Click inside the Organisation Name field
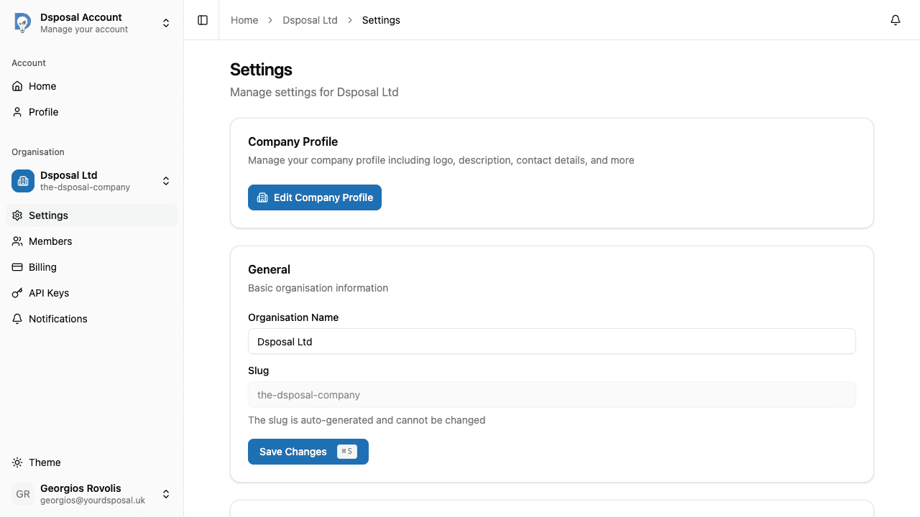The width and height of the screenshot is (920, 517). tap(551, 341)
